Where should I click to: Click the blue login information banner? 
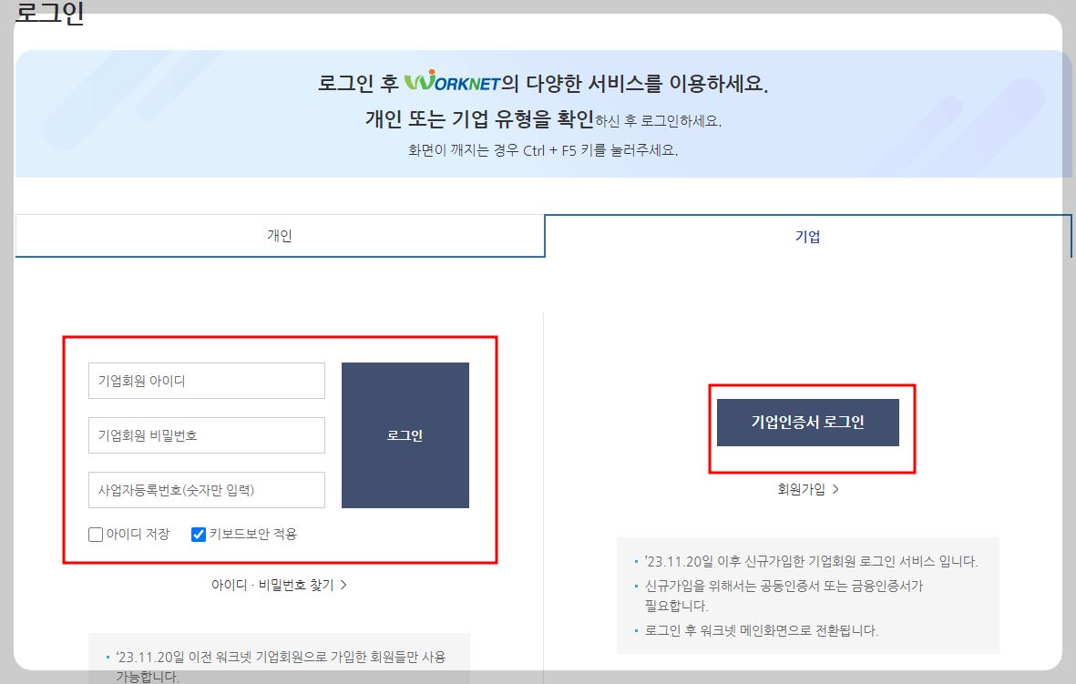coord(538,114)
